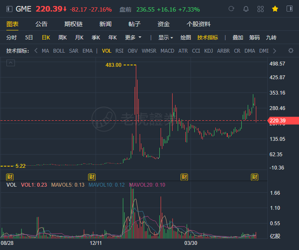Enable the SAR indicator
Viewport: 299px width, 250px height.
coord(73,51)
